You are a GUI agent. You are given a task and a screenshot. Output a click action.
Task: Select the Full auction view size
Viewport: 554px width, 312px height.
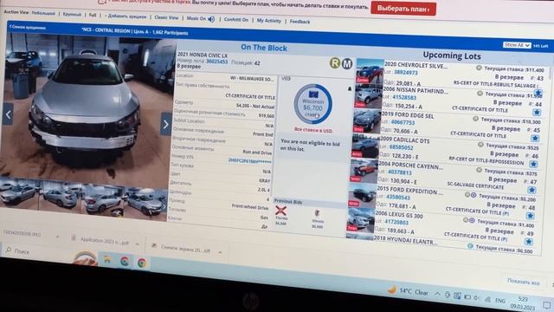(93, 15)
